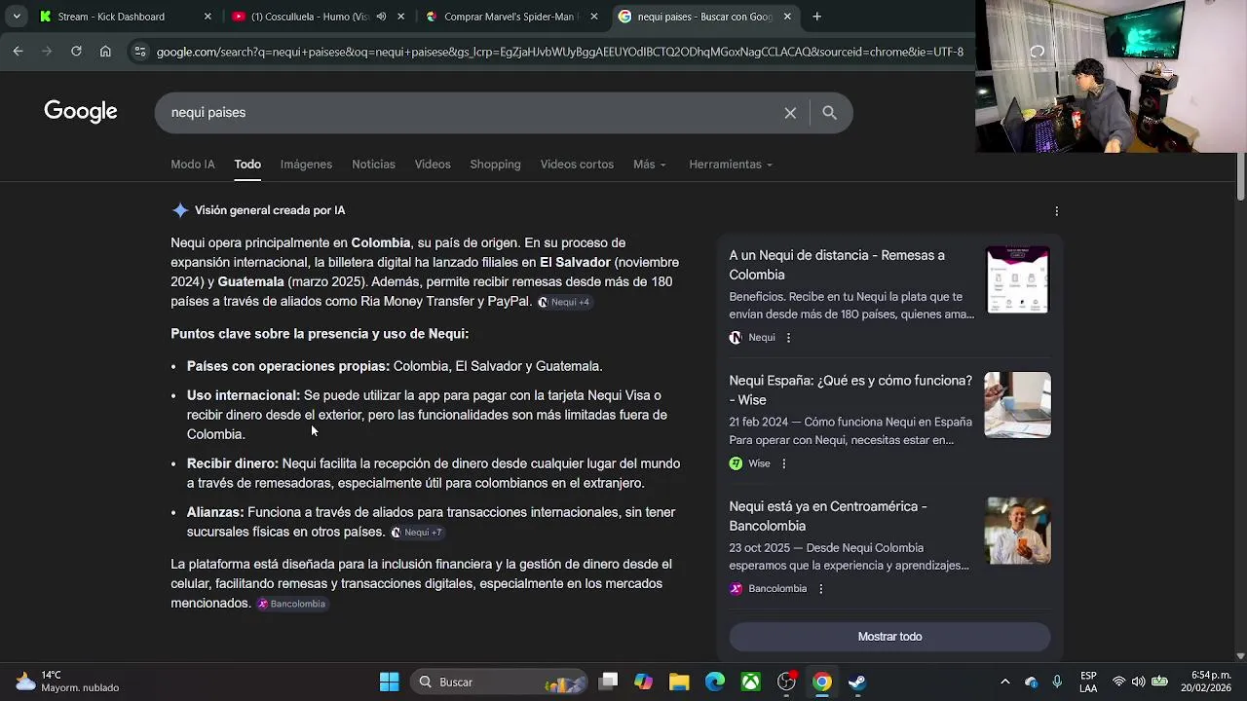Open OBS Studio from taskbar

(x=786, y=683)
